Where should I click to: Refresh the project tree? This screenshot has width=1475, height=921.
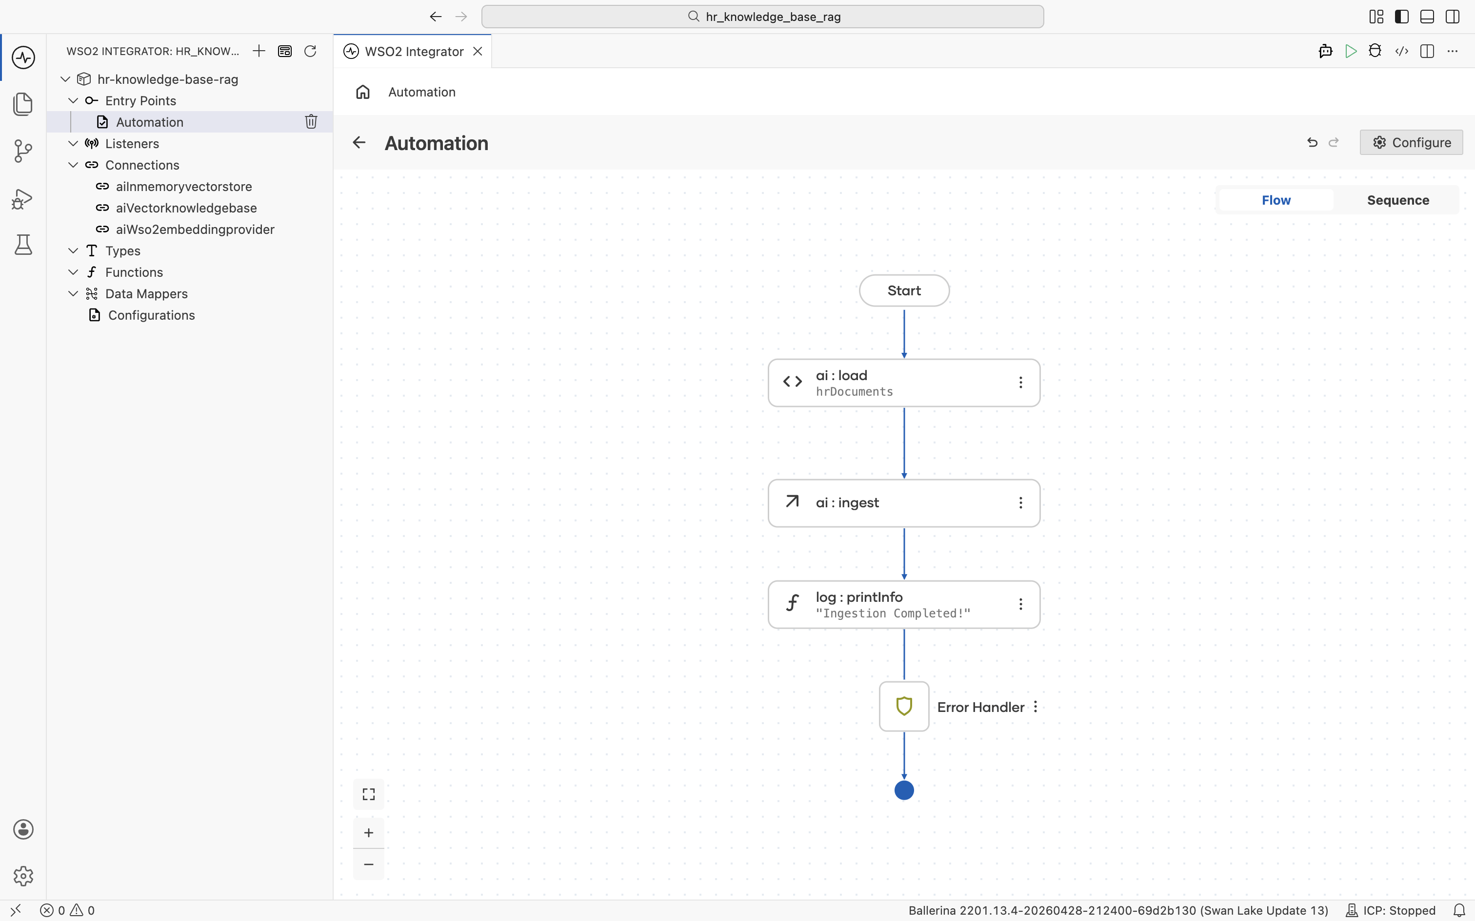pos(310,51)
